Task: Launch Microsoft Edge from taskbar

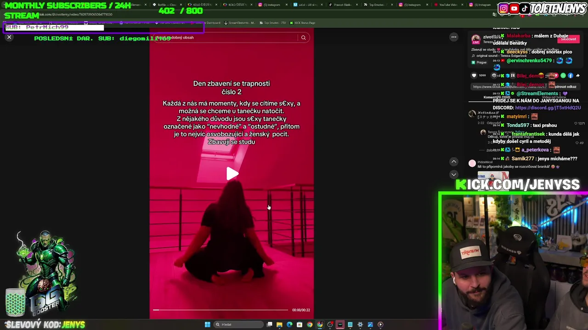Action: coord(289,324)
